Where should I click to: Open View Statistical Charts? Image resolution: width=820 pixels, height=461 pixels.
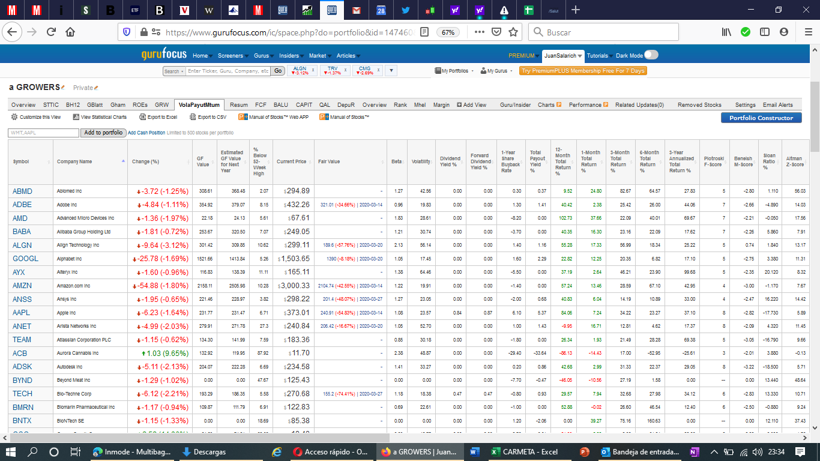(x=100, y=117)
